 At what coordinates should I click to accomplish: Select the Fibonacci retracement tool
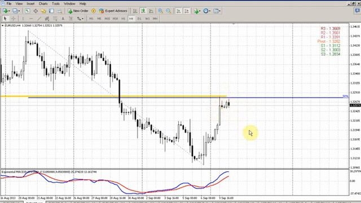[x=55, y=19]
